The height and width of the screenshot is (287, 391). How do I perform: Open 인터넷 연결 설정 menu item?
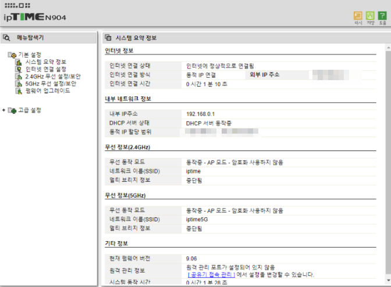46,69
